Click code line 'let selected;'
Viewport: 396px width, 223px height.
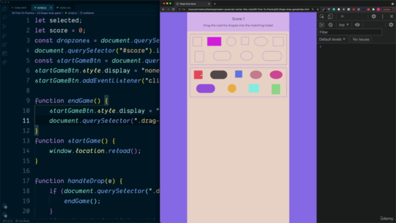pos(58,20)
